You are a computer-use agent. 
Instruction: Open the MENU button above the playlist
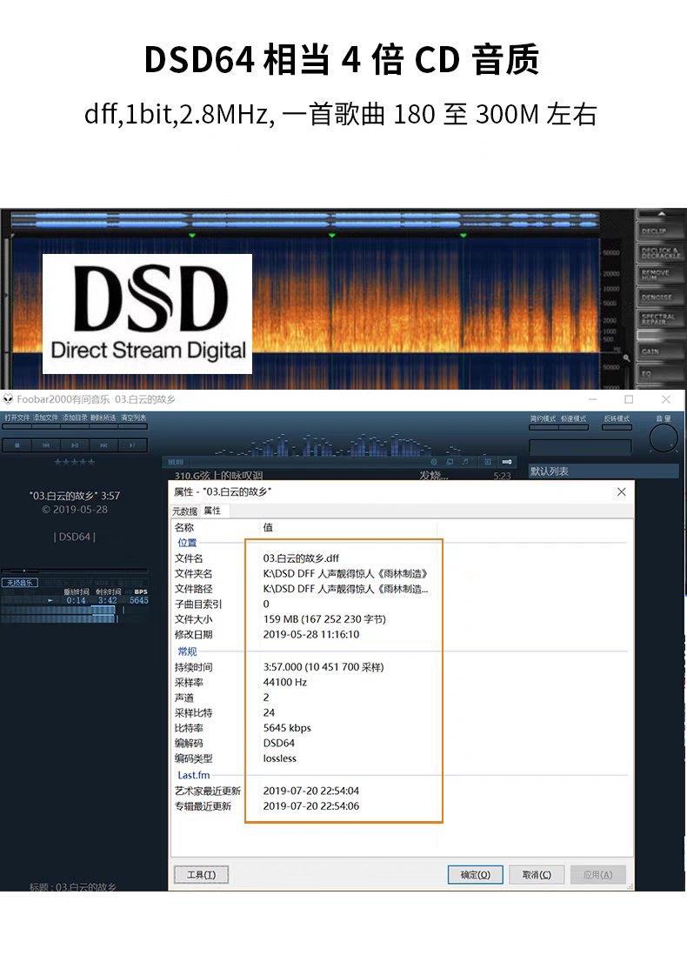[x=176, y=462]
